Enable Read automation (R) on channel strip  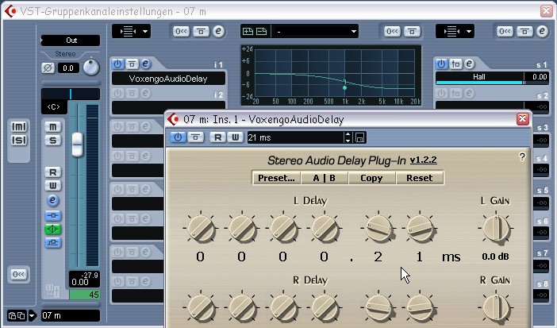pyautogui.click(x=52, y=172)
